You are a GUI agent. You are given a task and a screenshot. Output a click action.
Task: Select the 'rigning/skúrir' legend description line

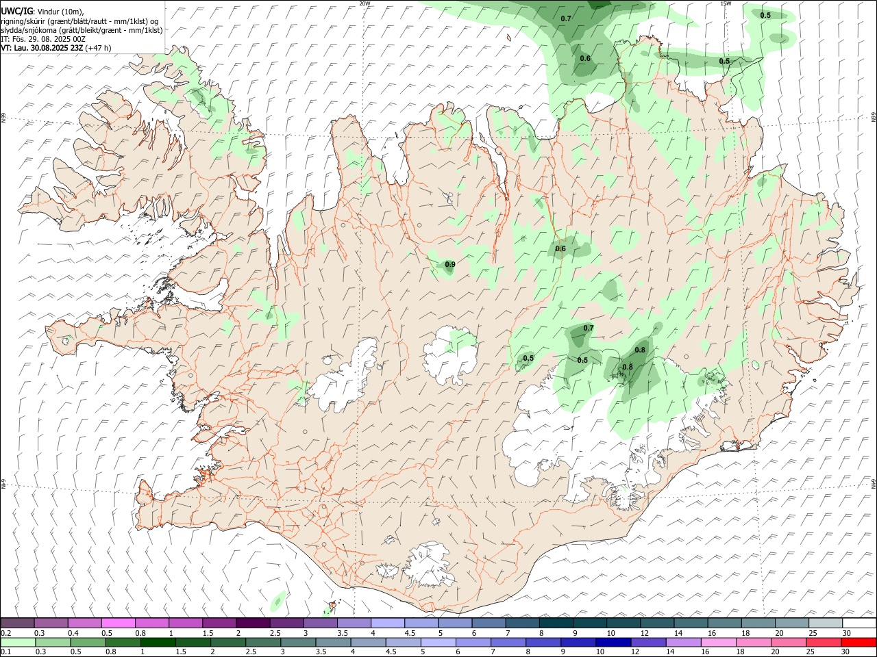80,21
